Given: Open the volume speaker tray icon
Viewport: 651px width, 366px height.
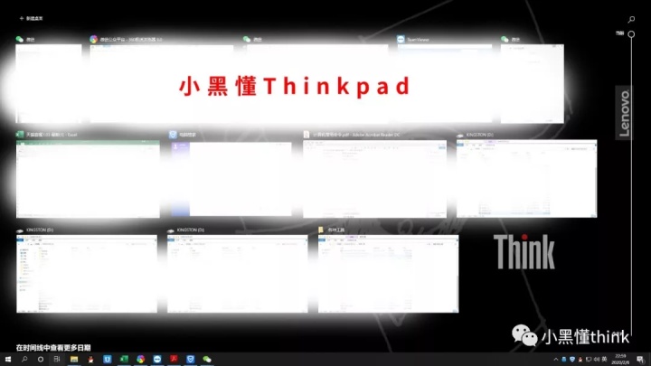Looking at the screenshot, I should [596, 360].
